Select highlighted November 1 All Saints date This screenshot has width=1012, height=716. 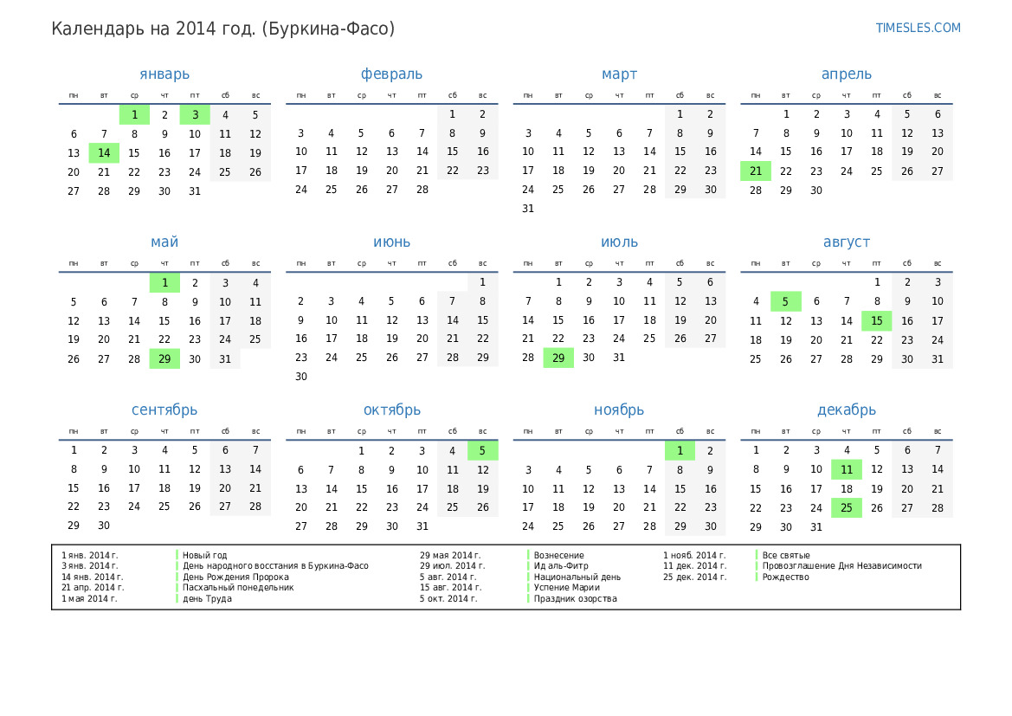coord(680,450)
